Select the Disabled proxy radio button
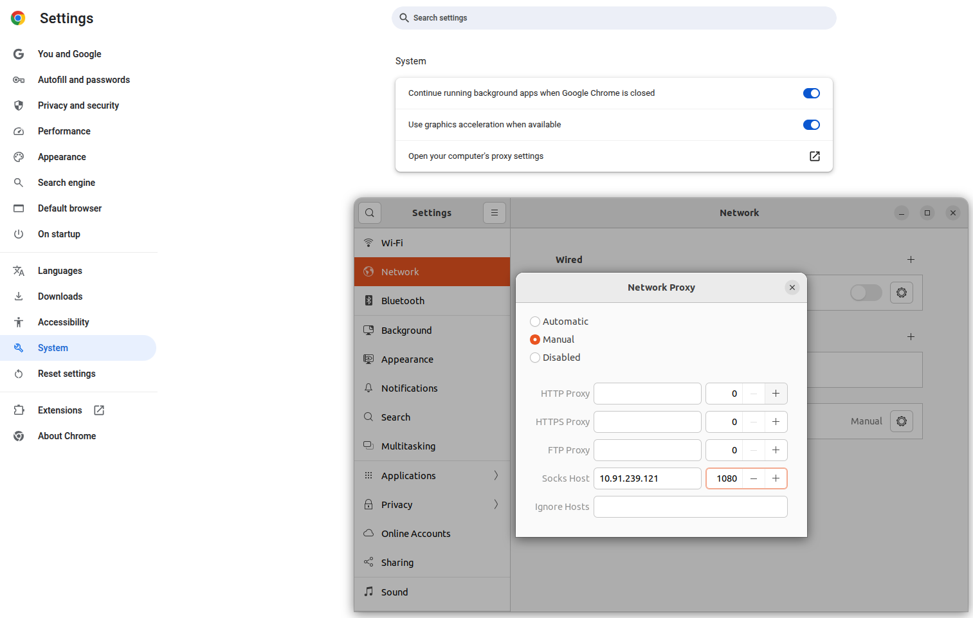 (535, 358)
